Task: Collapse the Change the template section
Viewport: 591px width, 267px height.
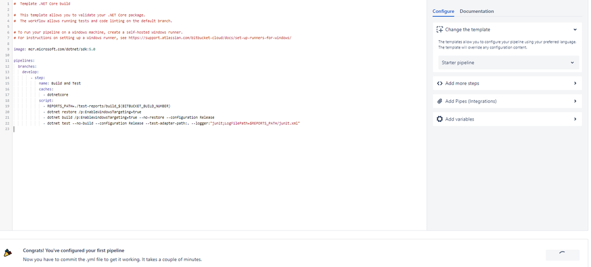Action: 575,30
